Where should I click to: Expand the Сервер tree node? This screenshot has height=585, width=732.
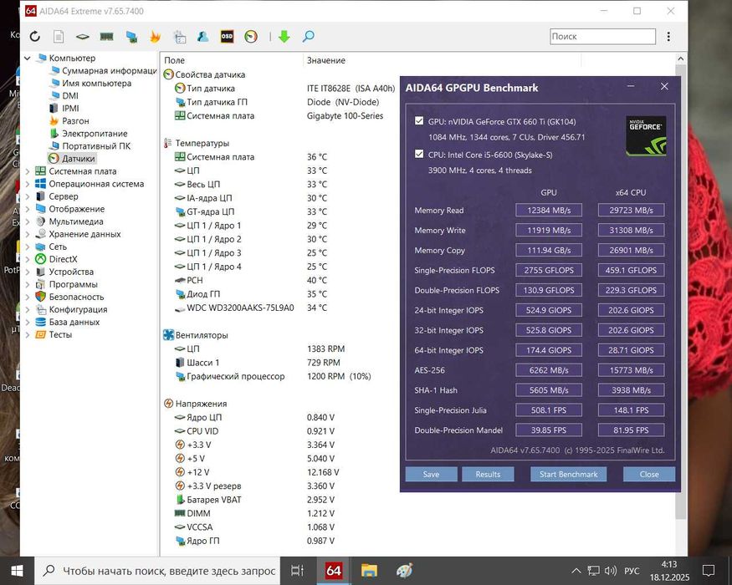(28, 196)
